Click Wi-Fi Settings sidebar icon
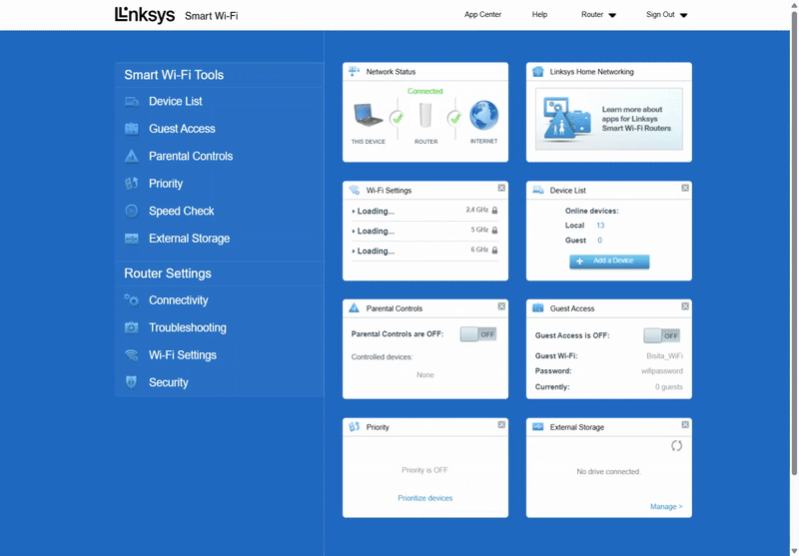Image resolution: width=799 pixels, height=556 pixels. 132,355
